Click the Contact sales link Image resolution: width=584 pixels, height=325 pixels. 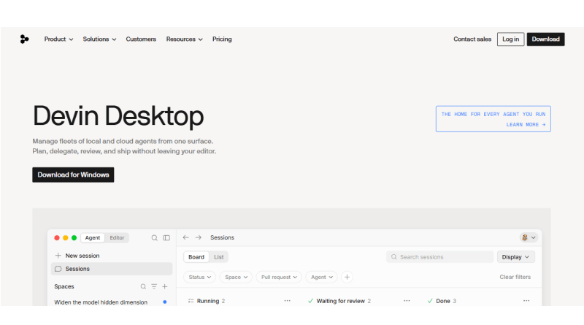click(472, 39)
